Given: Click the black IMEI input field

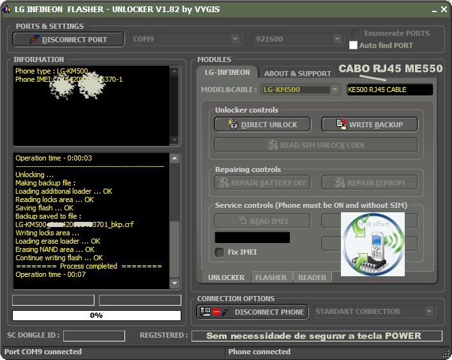Looking at the screenshot, I should pos(252,237).
